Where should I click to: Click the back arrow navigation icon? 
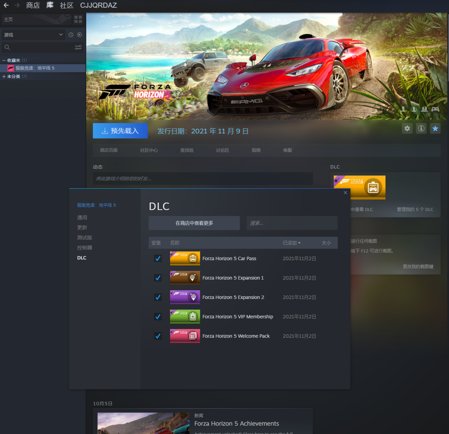click(6, 5)
